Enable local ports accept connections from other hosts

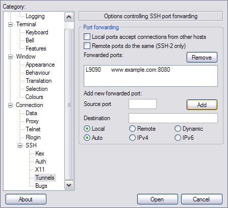[87, 37]
